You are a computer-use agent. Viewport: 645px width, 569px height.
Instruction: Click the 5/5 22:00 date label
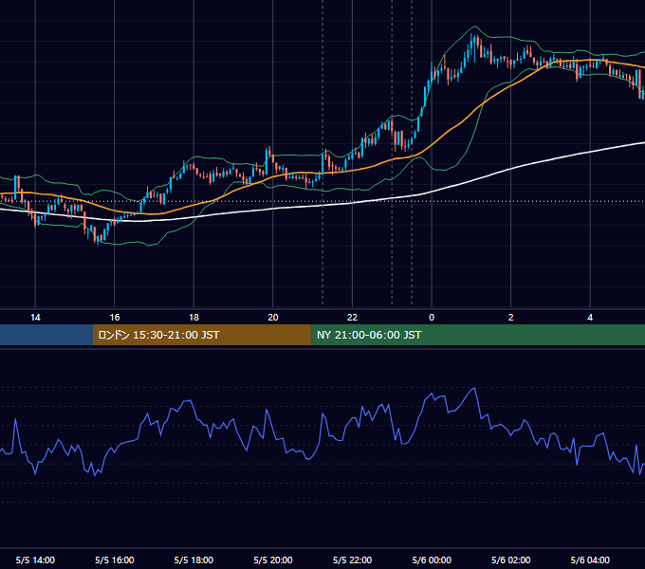point(352,560)
